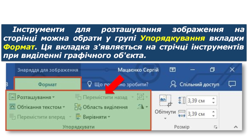Toggle ribbon display options icon
248x139 pixels.
click(173, 69)
